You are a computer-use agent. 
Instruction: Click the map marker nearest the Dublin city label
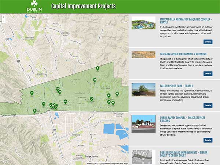[x=35, y=110]
